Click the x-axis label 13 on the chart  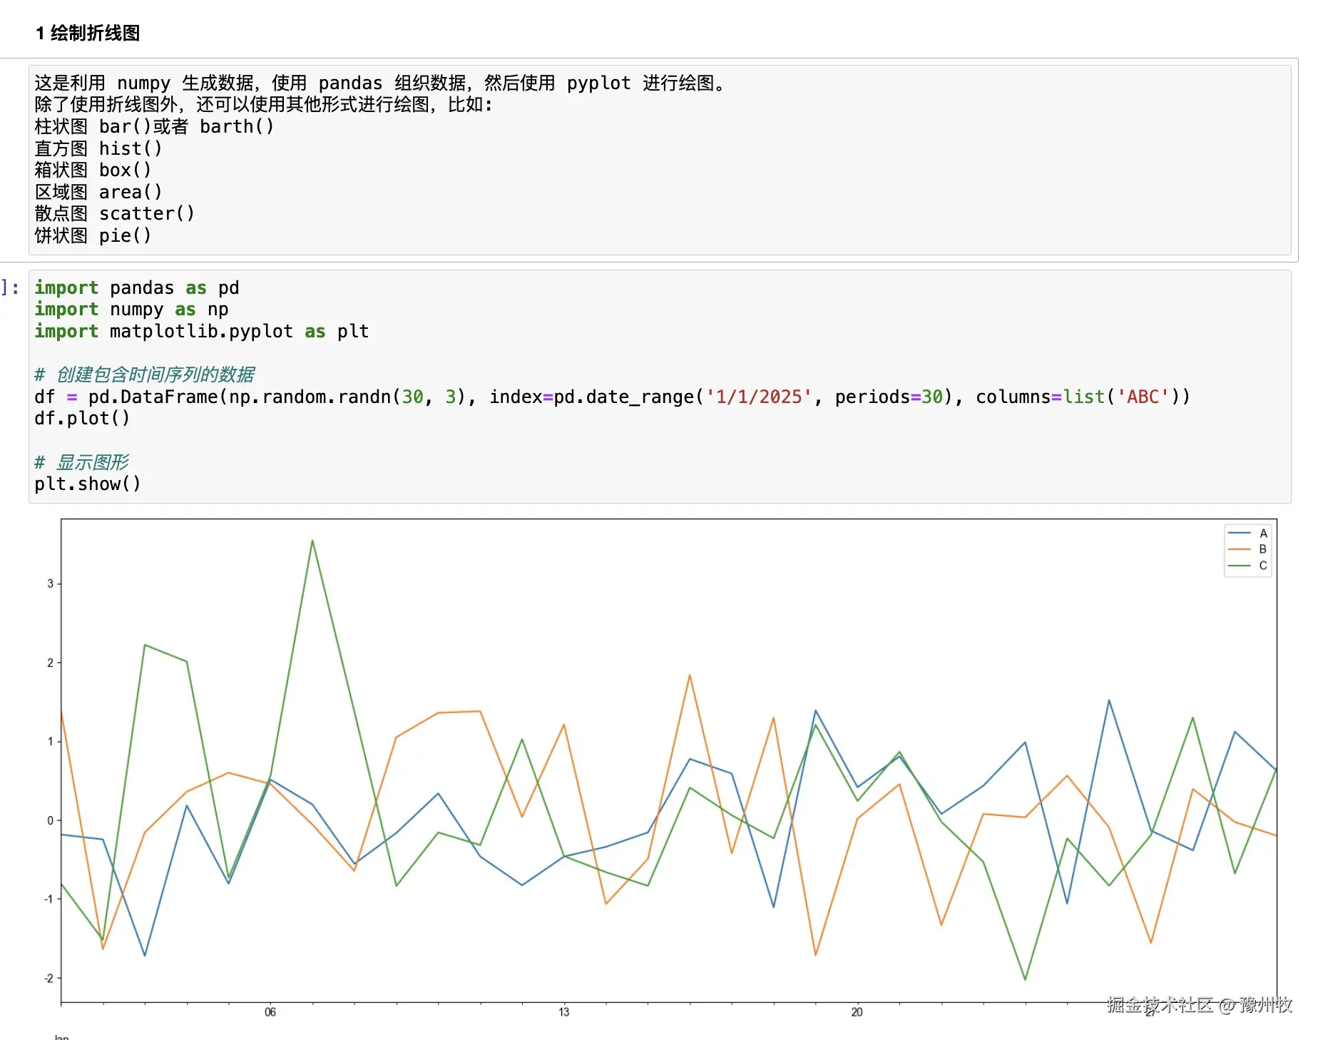click(x=565, y=1011)
